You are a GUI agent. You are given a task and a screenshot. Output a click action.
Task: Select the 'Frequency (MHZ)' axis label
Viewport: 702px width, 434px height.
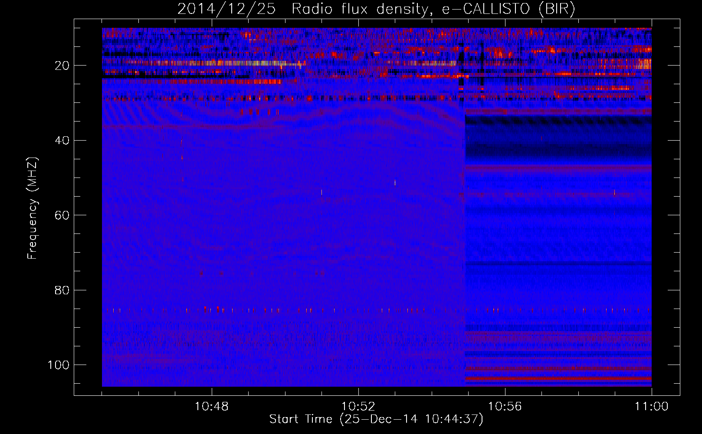[x=33, y=208]
